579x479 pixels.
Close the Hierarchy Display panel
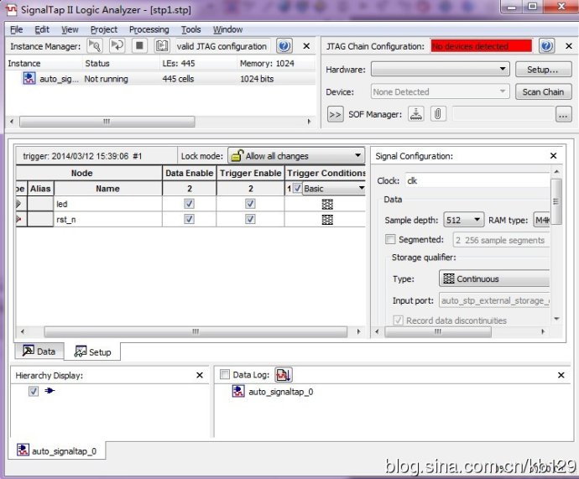click(200, 375)
